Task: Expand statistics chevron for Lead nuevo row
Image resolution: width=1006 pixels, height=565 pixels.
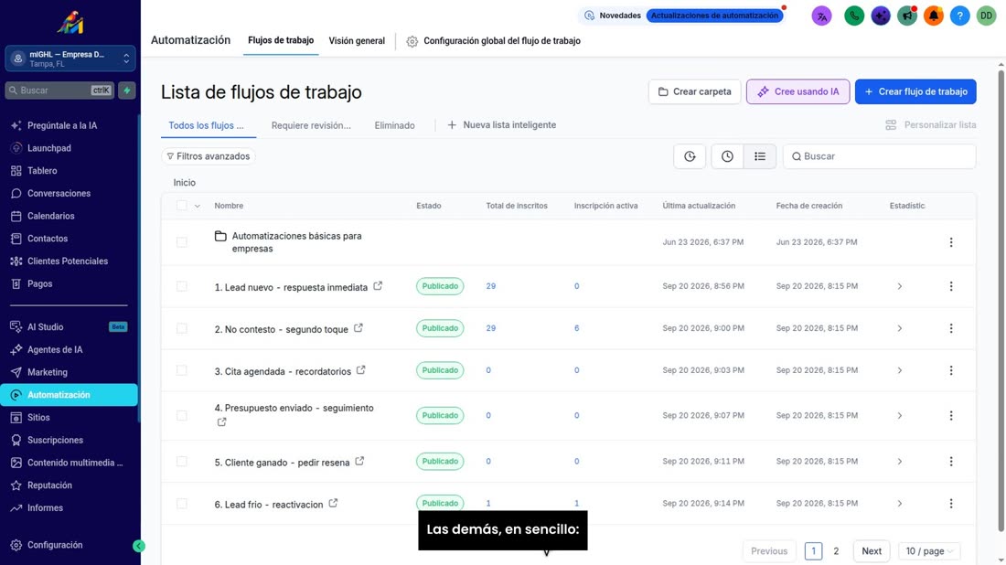Action: point(900,286)
